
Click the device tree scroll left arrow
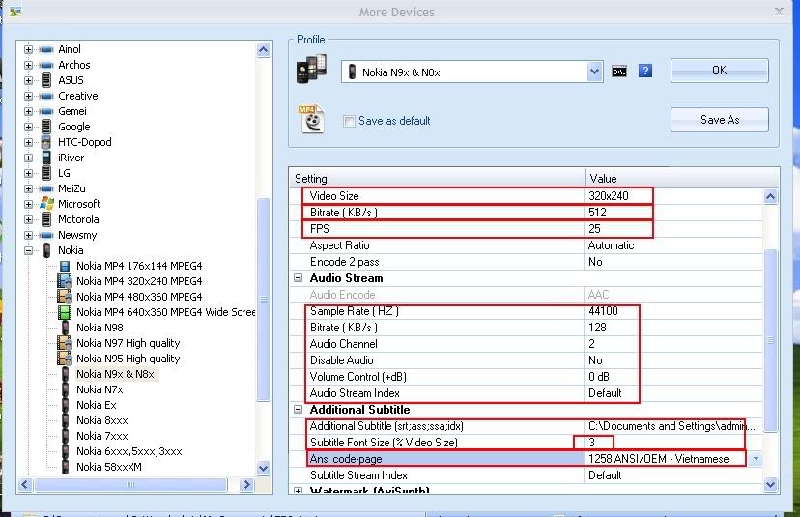[x=25, y=484]
